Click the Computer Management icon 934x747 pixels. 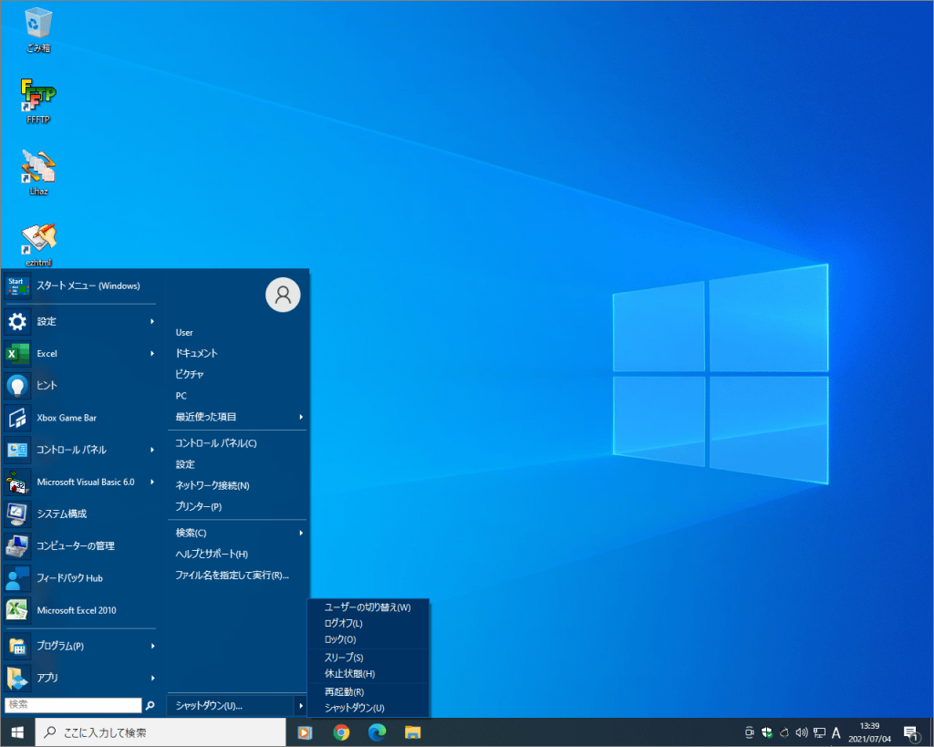coord(17,546)
